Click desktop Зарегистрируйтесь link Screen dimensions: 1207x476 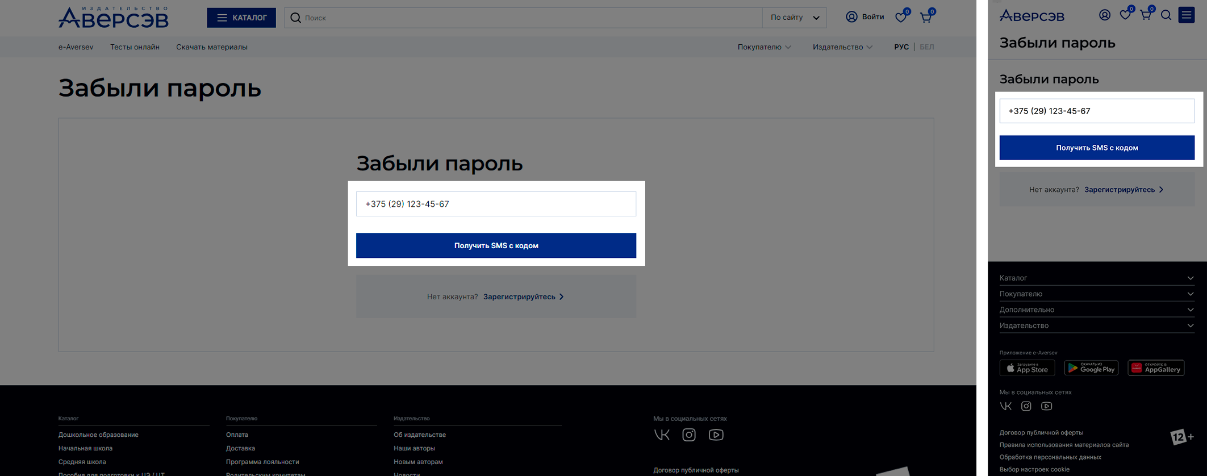coord(519,297)
